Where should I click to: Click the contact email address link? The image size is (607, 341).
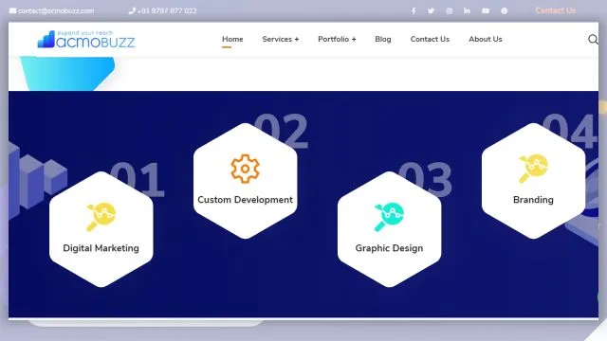51,10
